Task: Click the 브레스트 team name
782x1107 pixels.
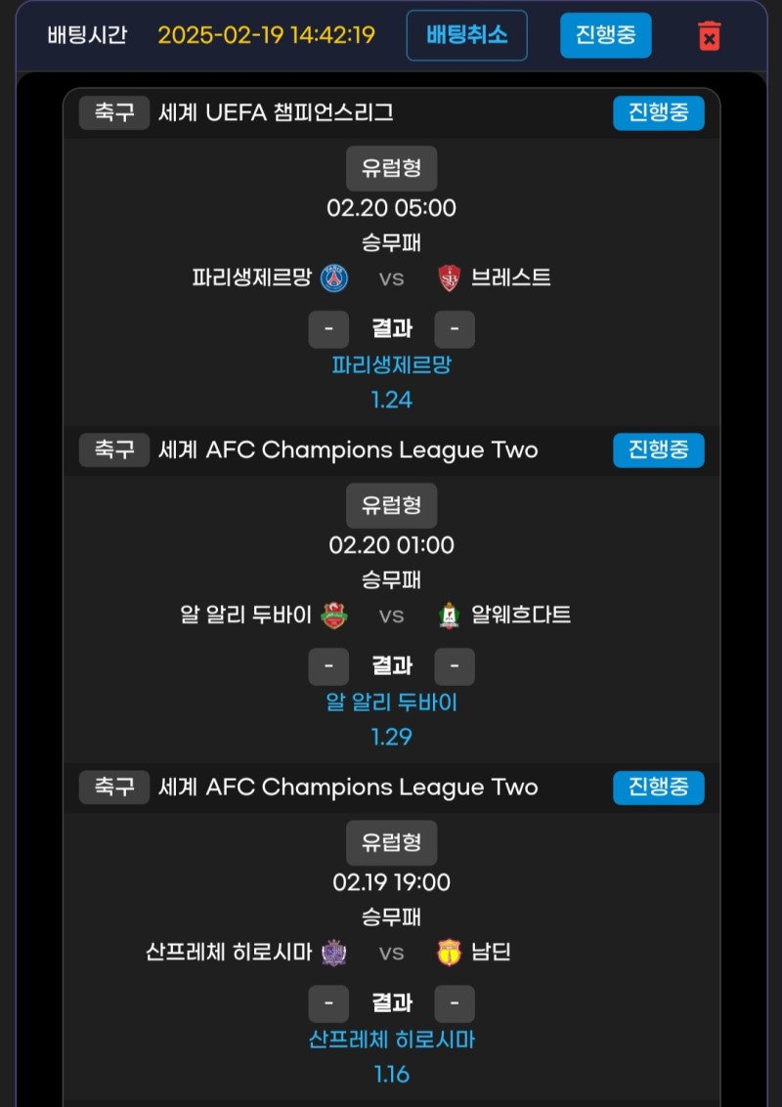Action: coord(510,278)
